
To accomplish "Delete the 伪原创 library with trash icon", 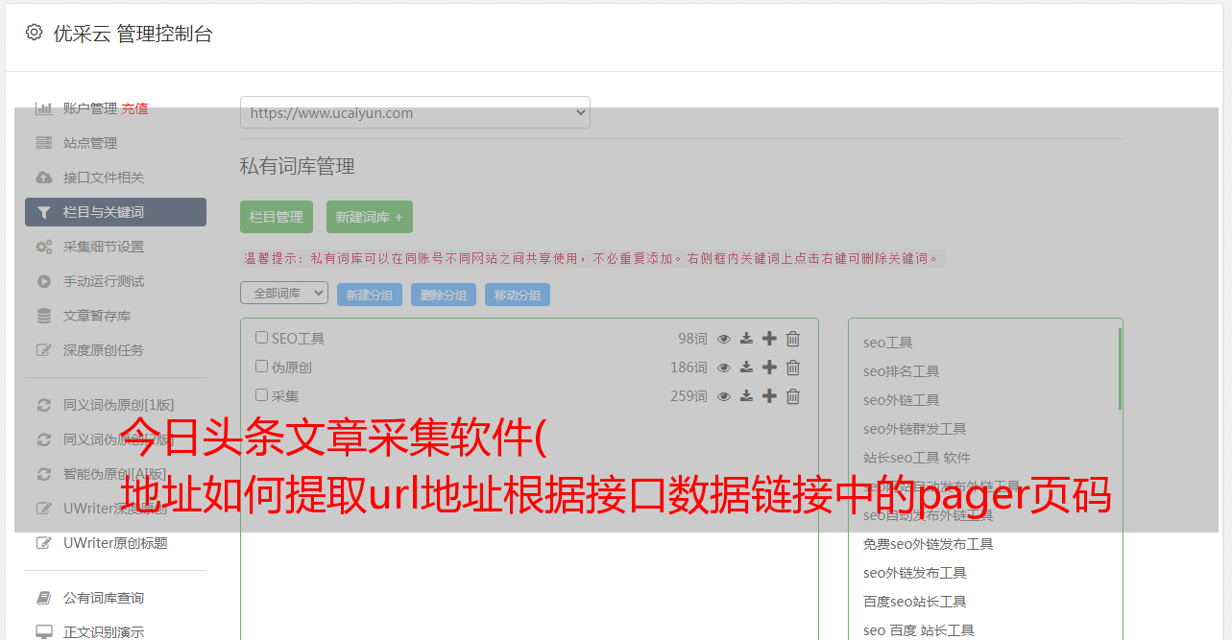I will click(x=793, y=367).
